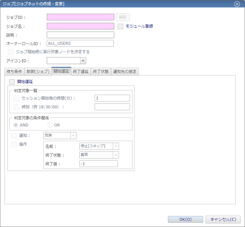Viewport: 245px width, 227px height.
Task: Select the OR radio button
Action: tap(50, 125)
